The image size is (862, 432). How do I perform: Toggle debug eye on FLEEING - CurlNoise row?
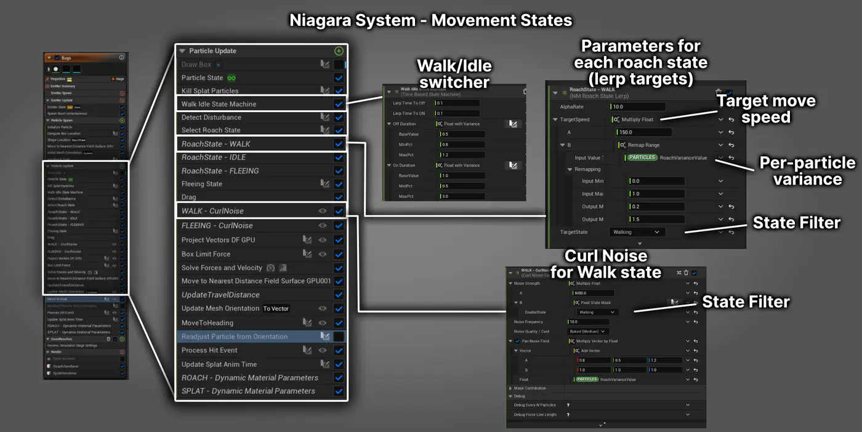pyautogui.click(x=322, y=226)
